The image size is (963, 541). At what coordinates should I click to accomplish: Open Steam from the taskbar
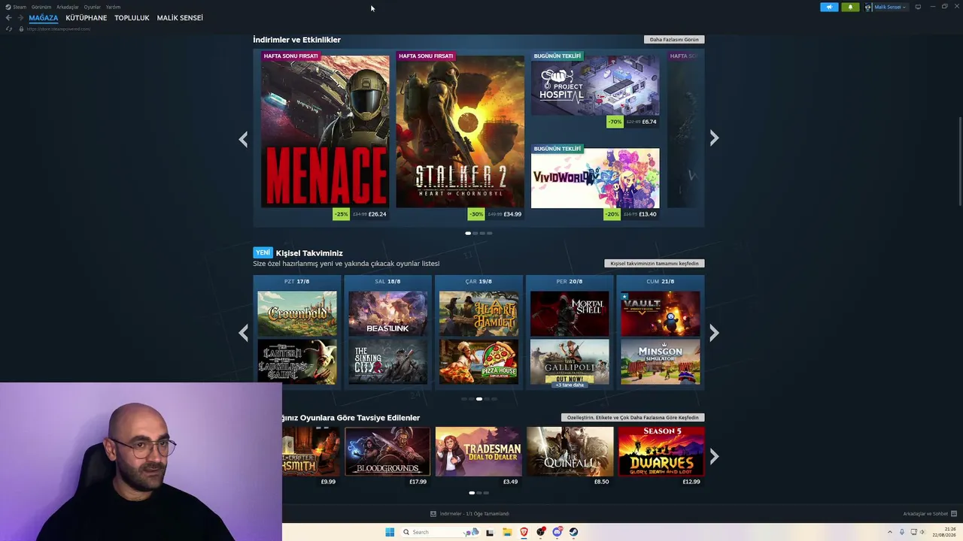[573, 532]
